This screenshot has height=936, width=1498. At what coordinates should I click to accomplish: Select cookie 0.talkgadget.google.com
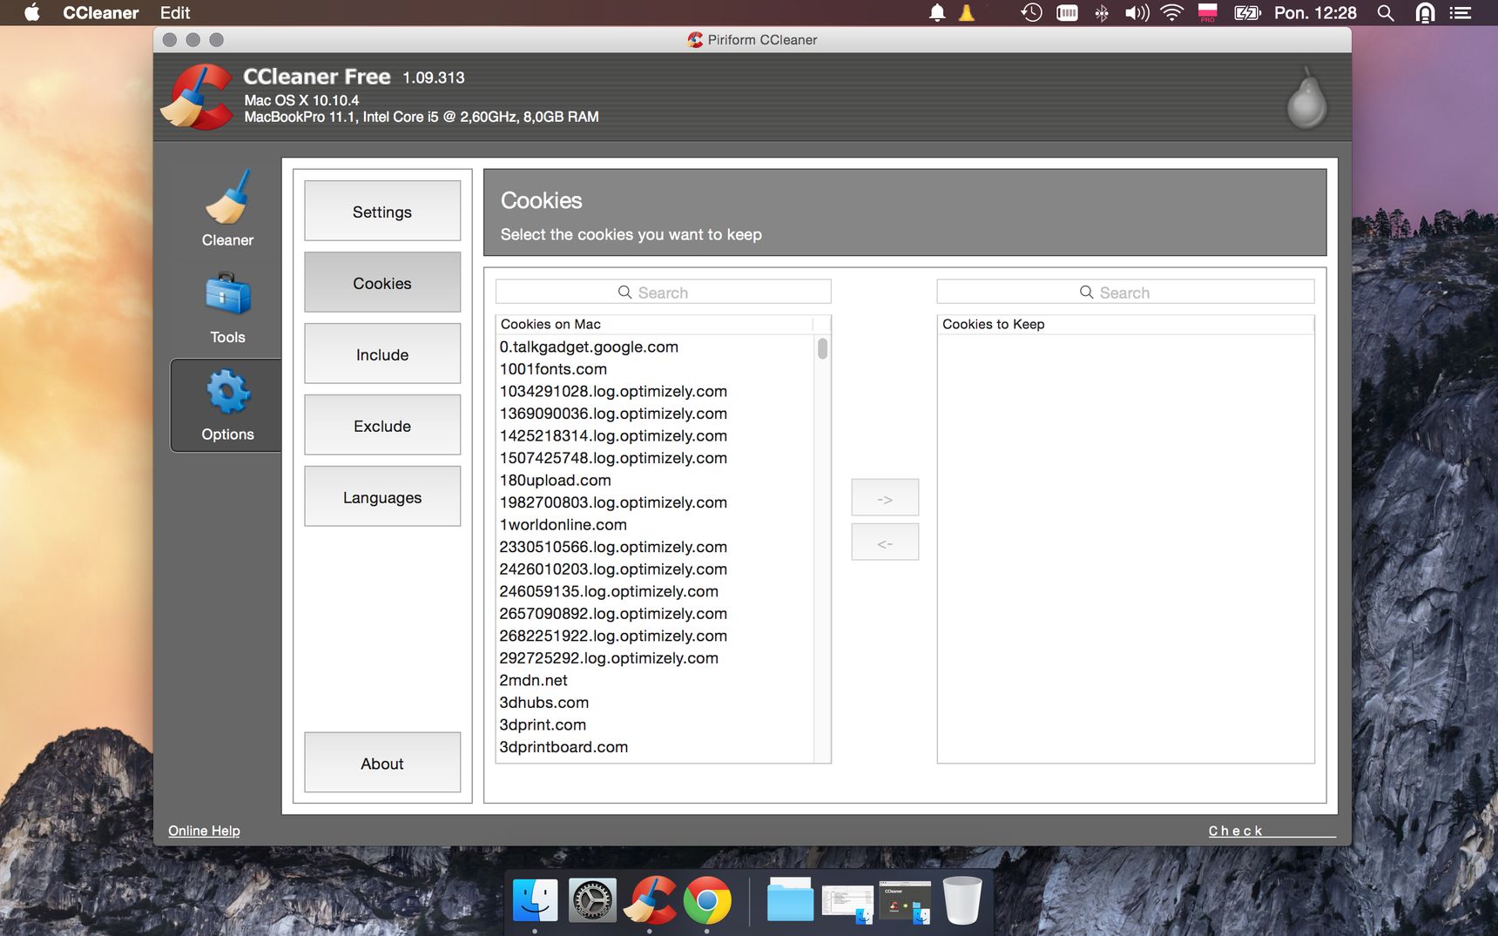pos(655,347)
